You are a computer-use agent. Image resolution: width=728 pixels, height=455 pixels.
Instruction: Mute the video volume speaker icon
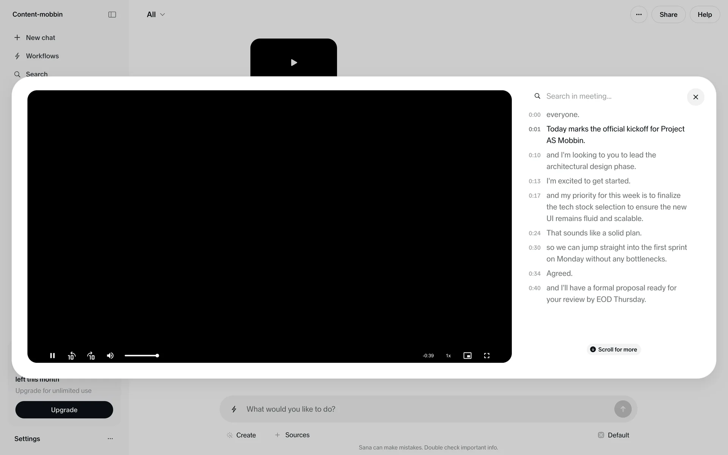(x=110, y=356)
